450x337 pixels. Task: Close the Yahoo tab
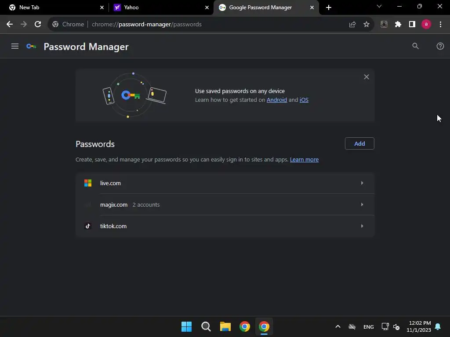click(207, 7)
